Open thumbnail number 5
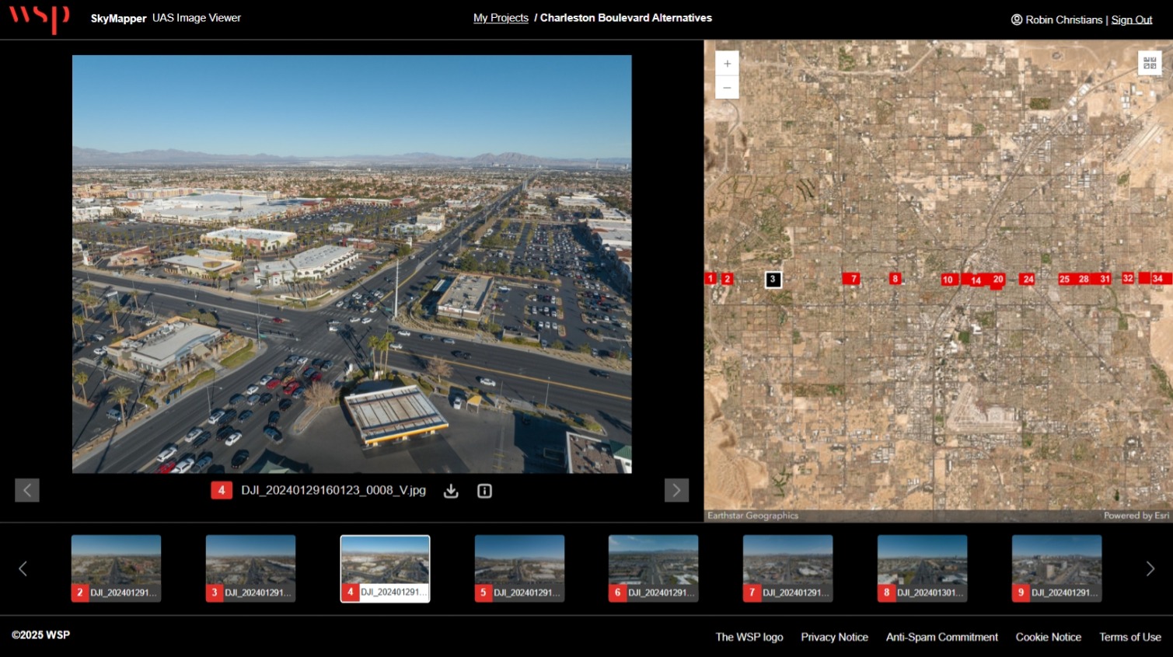Viewport: 1173px width, 657px height. pyautogui.click(x=519, y=568)
